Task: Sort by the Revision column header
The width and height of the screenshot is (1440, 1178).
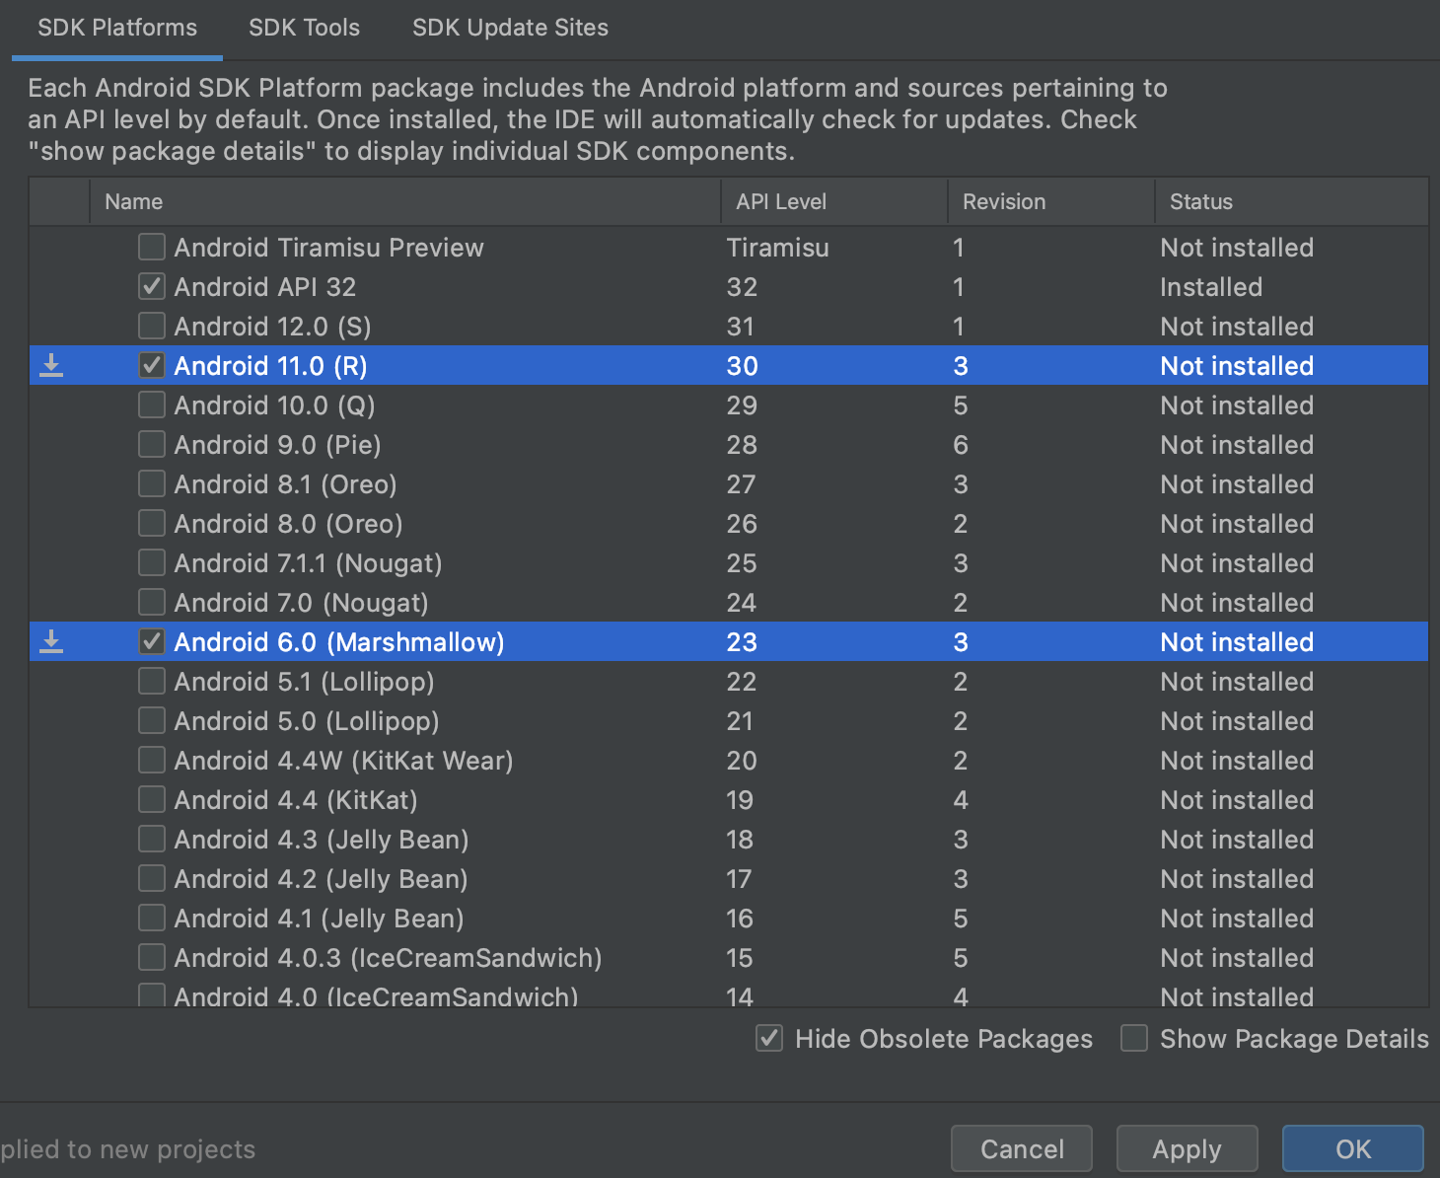Action: point(1051,201)
